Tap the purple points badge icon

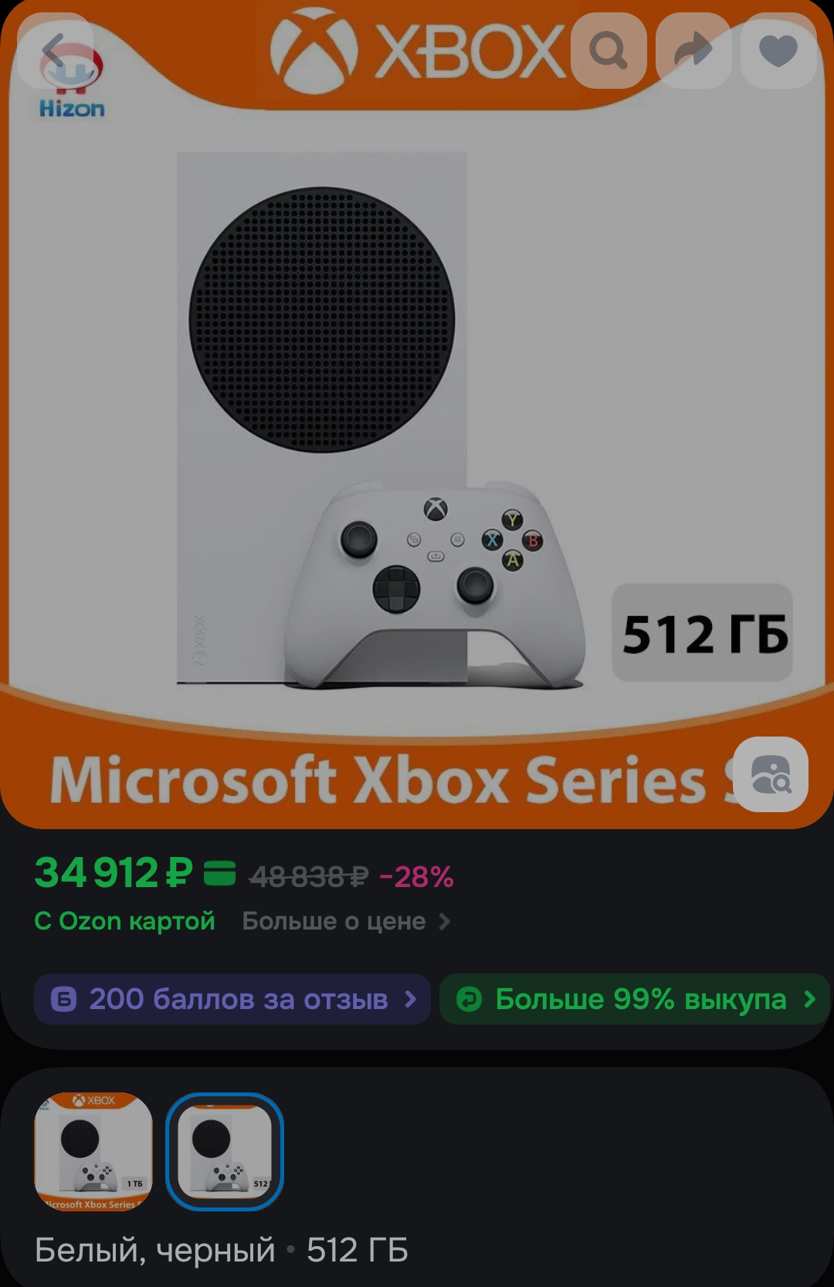(x=63, y=999)
